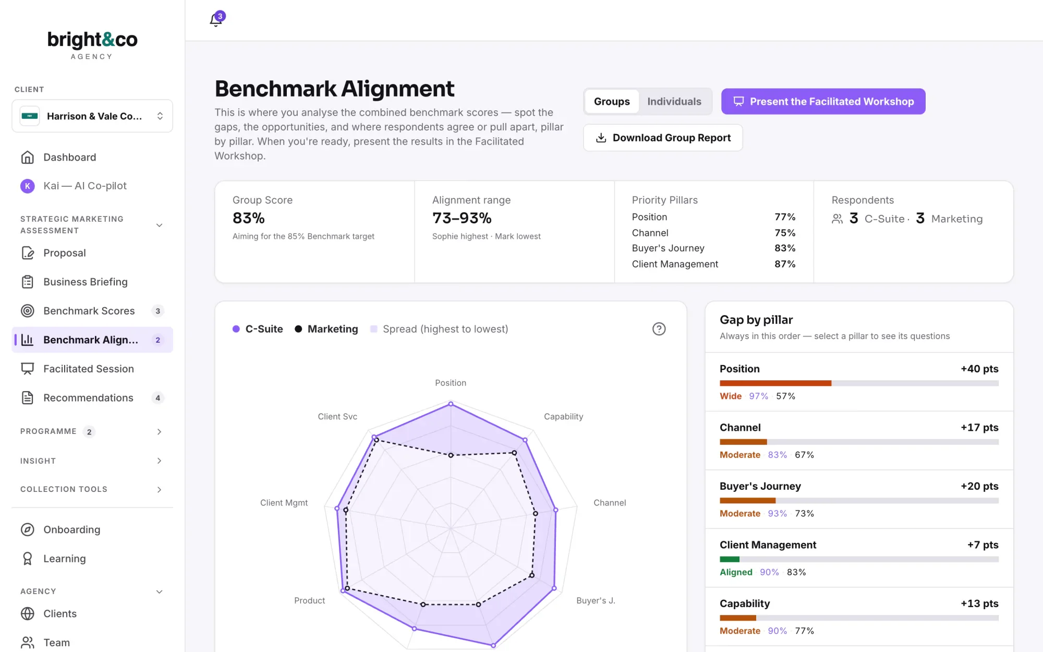Click the Position gap progress bar

click(859, 383)
